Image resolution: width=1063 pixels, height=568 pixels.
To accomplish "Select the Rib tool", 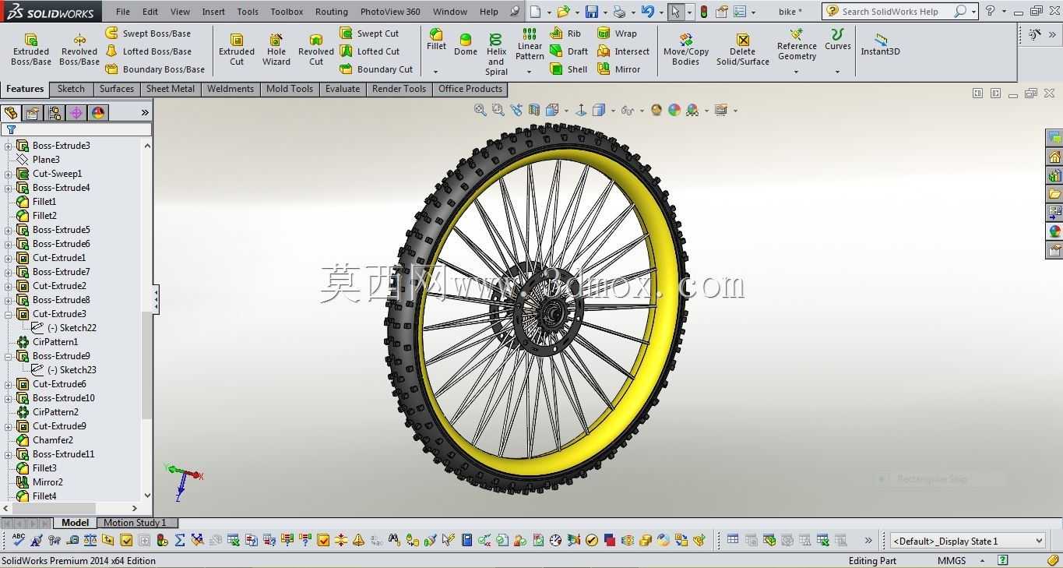I will tap(566, 34).
